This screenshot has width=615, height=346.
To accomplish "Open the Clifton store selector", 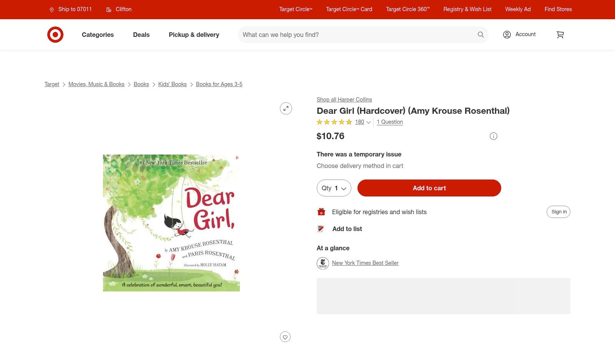I will tap(118, 9).
